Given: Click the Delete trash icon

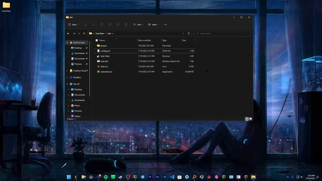Looking at the screenshot, I should 126,25.
